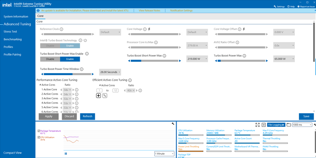Image resolution: width=316 pixels, height=158 pixels.
Task: Uncheck the Package Temperature checkbox
Action: pos(39,131)
